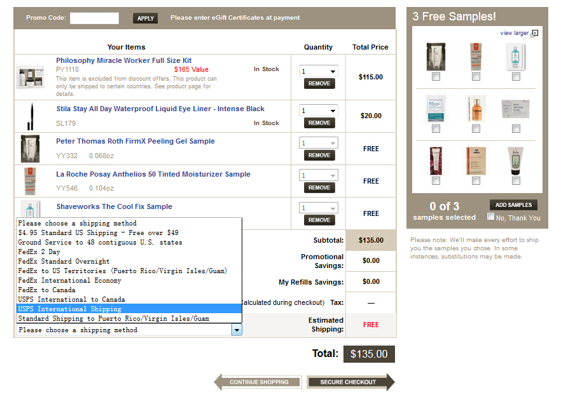
Task: Check the box under the orange tinted tube sample
Action: pos(476,76)
